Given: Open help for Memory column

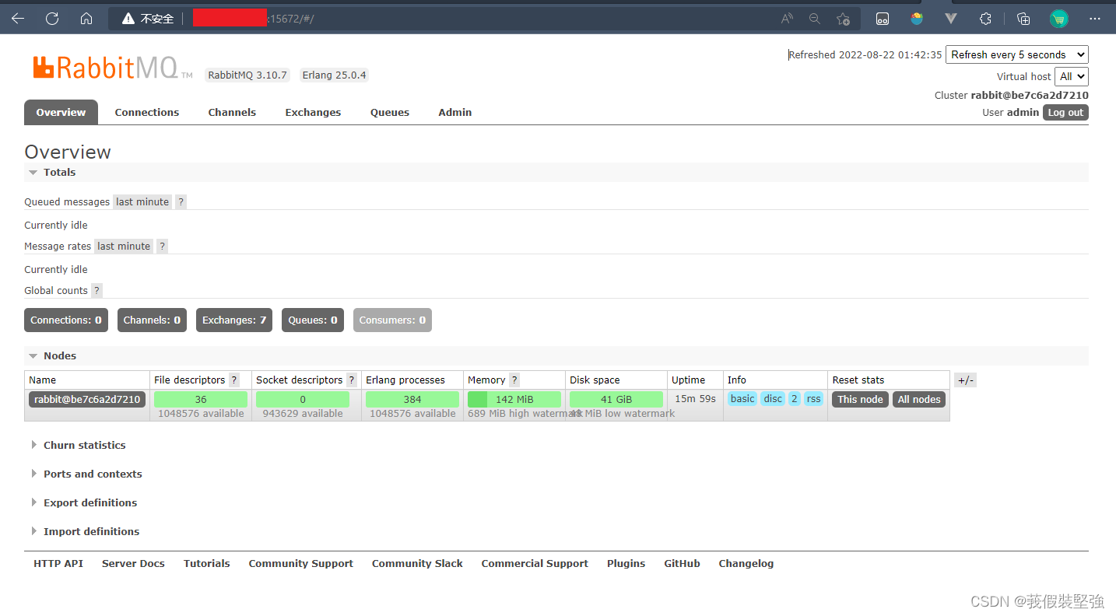Looking at the screenshot, I should click(x=514, y=380).
